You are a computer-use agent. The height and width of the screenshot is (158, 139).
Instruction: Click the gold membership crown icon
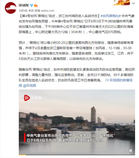pyautogui.click(x=36, y=5)
